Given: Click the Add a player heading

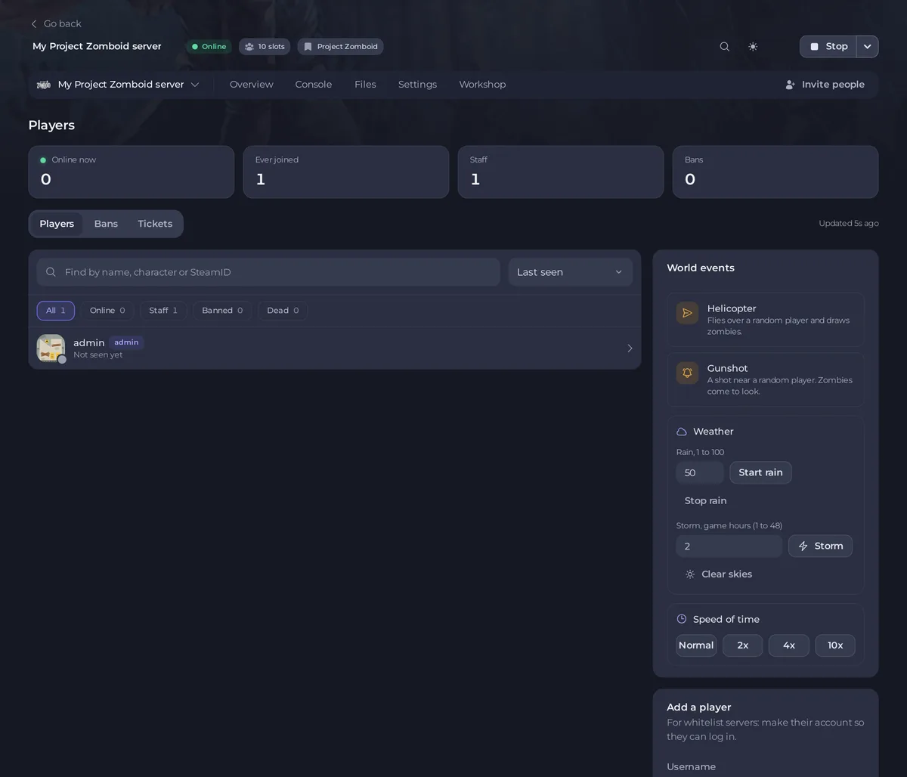Looking at the screenshot, I should point(699,707).
